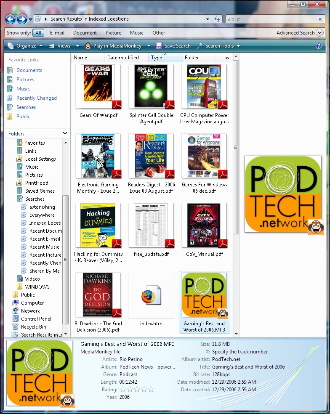Open address bar history dropdown arrow

click(x=208, y=19)
